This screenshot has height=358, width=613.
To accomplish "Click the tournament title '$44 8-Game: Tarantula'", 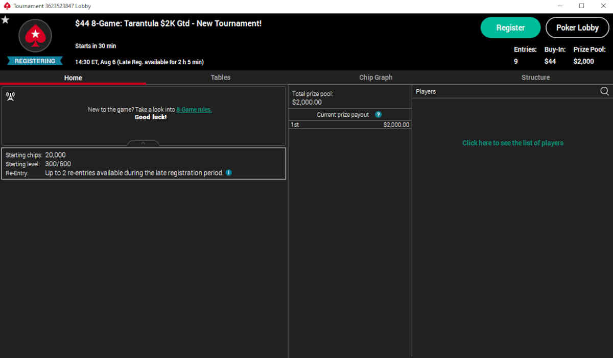I will click(169, 23).
